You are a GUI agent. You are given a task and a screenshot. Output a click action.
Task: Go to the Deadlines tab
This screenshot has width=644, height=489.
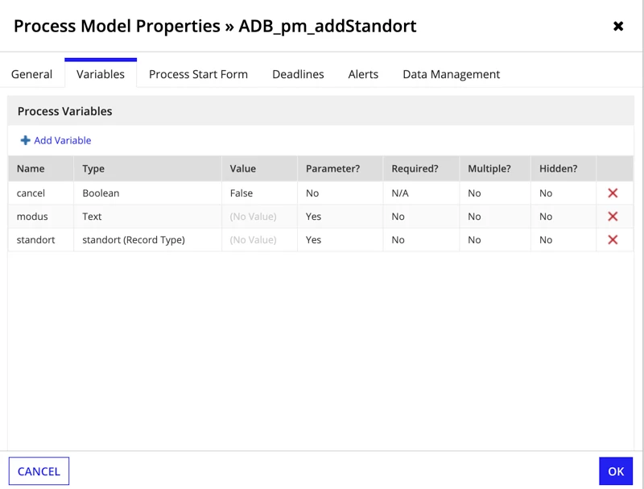click(x=298, y=74)
